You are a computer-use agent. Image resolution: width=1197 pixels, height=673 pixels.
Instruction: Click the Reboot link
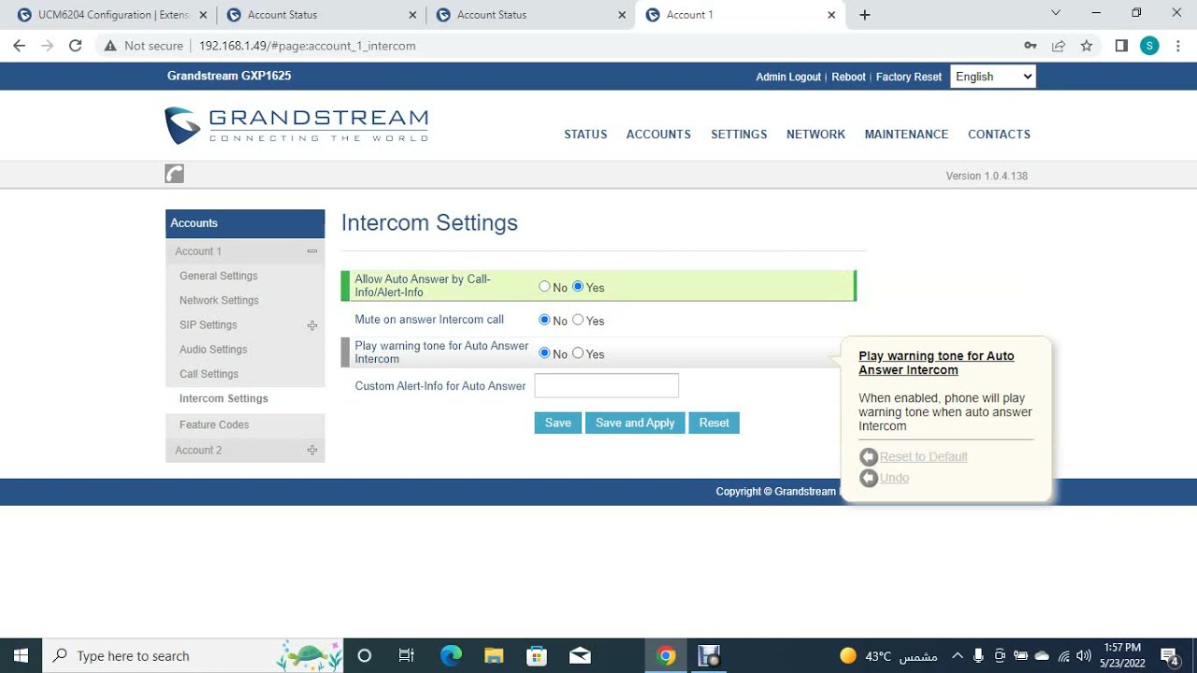tap(848, 77)
